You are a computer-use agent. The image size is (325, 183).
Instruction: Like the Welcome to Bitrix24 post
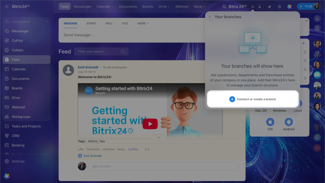pos(80,149)
